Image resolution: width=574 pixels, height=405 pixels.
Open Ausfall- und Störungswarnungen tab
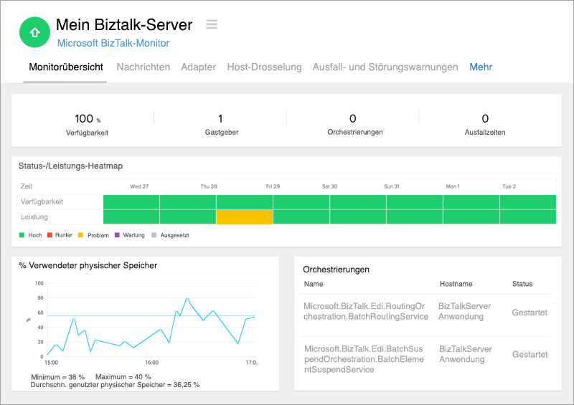(x=385, y=67)
